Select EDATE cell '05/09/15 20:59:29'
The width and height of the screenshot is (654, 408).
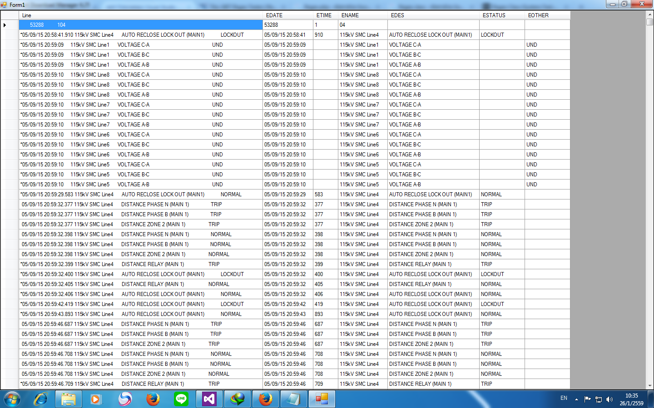pyautogui.click(x=288, y=194)
